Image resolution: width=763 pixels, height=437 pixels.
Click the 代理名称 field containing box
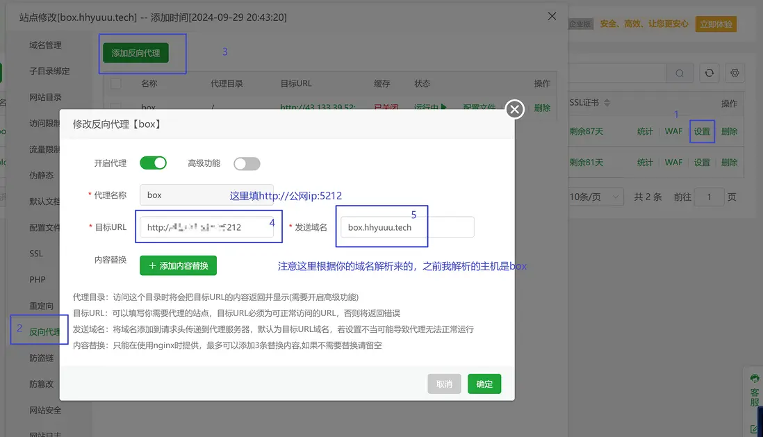(206, 195)
